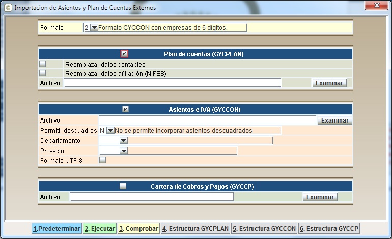Open the Permitir descuadres dropdown
This screenshot has height=239, width=392.
click(110, 130)
